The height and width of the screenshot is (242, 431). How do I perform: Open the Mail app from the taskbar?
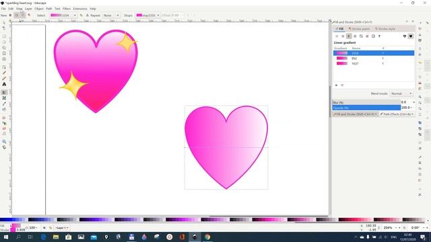(x=94, y=237)
